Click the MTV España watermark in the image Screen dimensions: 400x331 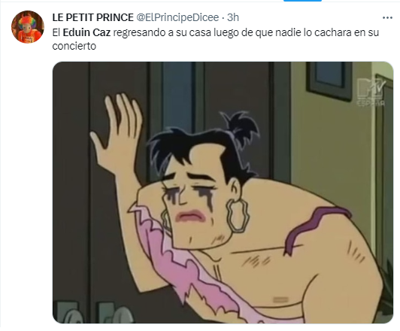371,92
